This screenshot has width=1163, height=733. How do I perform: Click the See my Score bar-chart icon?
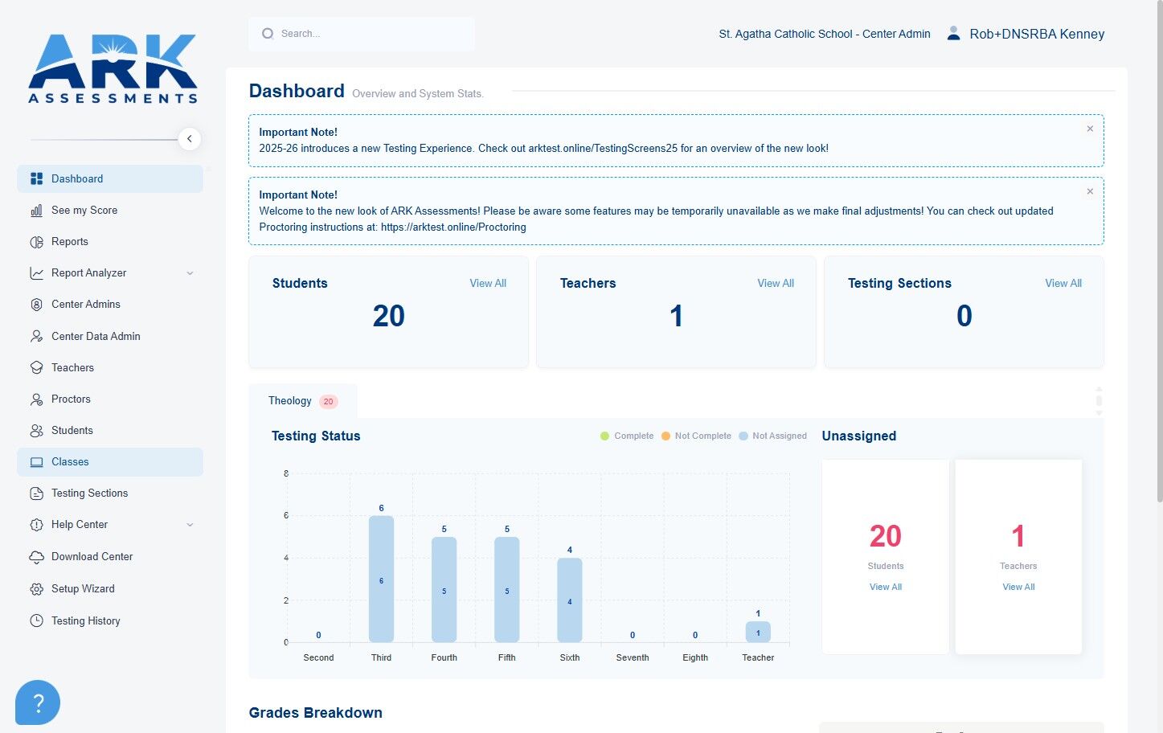pyautogui.click(x=36, y=211)
